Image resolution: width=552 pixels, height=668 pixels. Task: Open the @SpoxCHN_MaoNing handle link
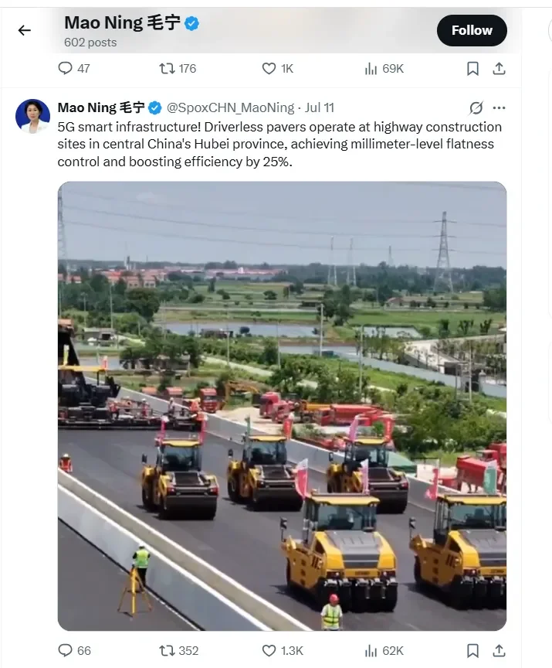coord(230,107)
